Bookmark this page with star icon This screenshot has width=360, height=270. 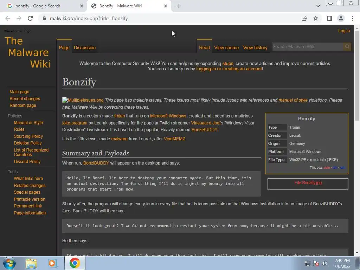316,18
